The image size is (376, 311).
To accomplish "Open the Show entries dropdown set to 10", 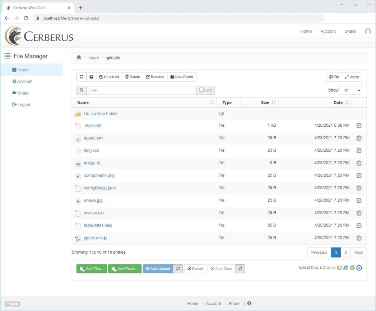I will click(x=351, y=90).
